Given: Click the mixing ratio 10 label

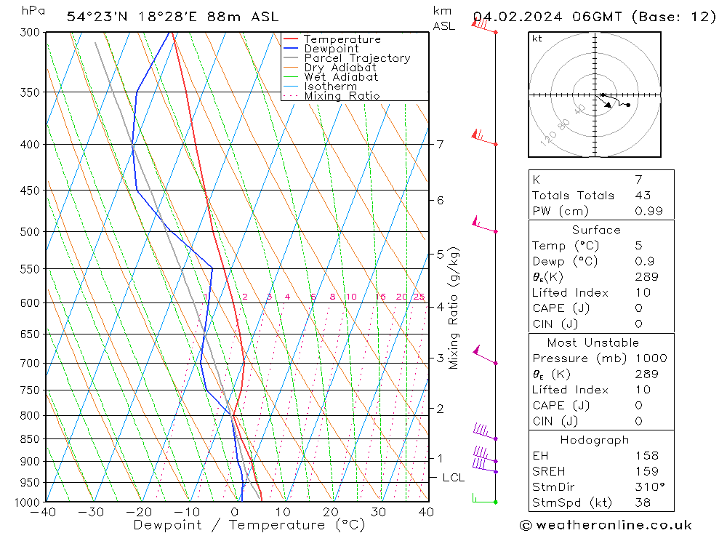Looking at the screenshot, I should click(x=351, y=297).
